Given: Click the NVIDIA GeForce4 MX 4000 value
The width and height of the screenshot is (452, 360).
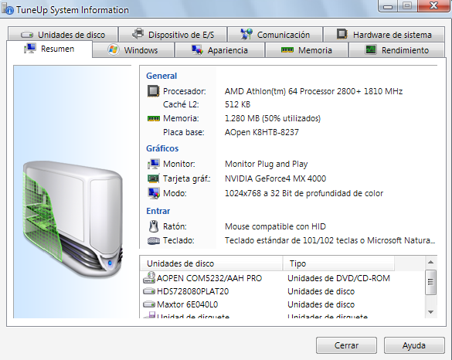Looking at the screenshot, I should (x=275, y=178).
